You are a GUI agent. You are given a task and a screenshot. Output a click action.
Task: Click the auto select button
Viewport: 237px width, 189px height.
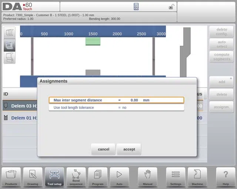tap(221, 44)
